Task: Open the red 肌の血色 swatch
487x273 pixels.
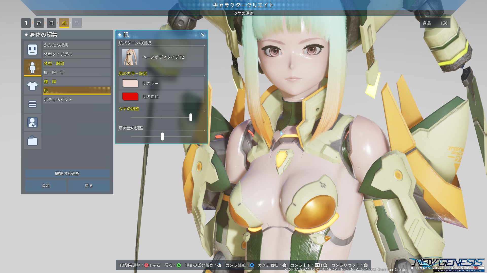Action: point(130,97)
